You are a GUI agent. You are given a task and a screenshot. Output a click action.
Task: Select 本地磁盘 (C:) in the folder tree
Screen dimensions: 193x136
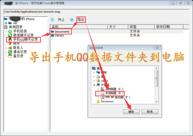114,89
